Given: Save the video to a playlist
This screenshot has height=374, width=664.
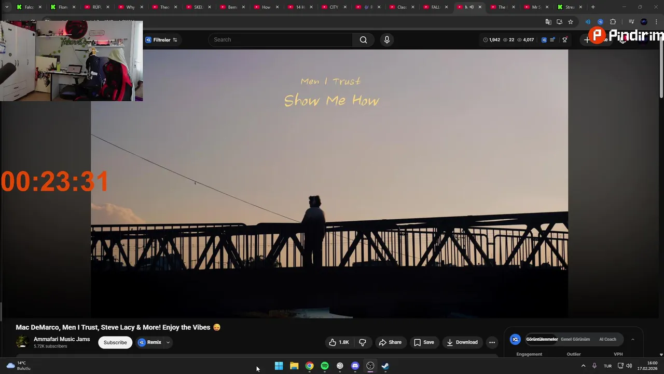Looking at the screenshot, I should (x=424, y=342).
